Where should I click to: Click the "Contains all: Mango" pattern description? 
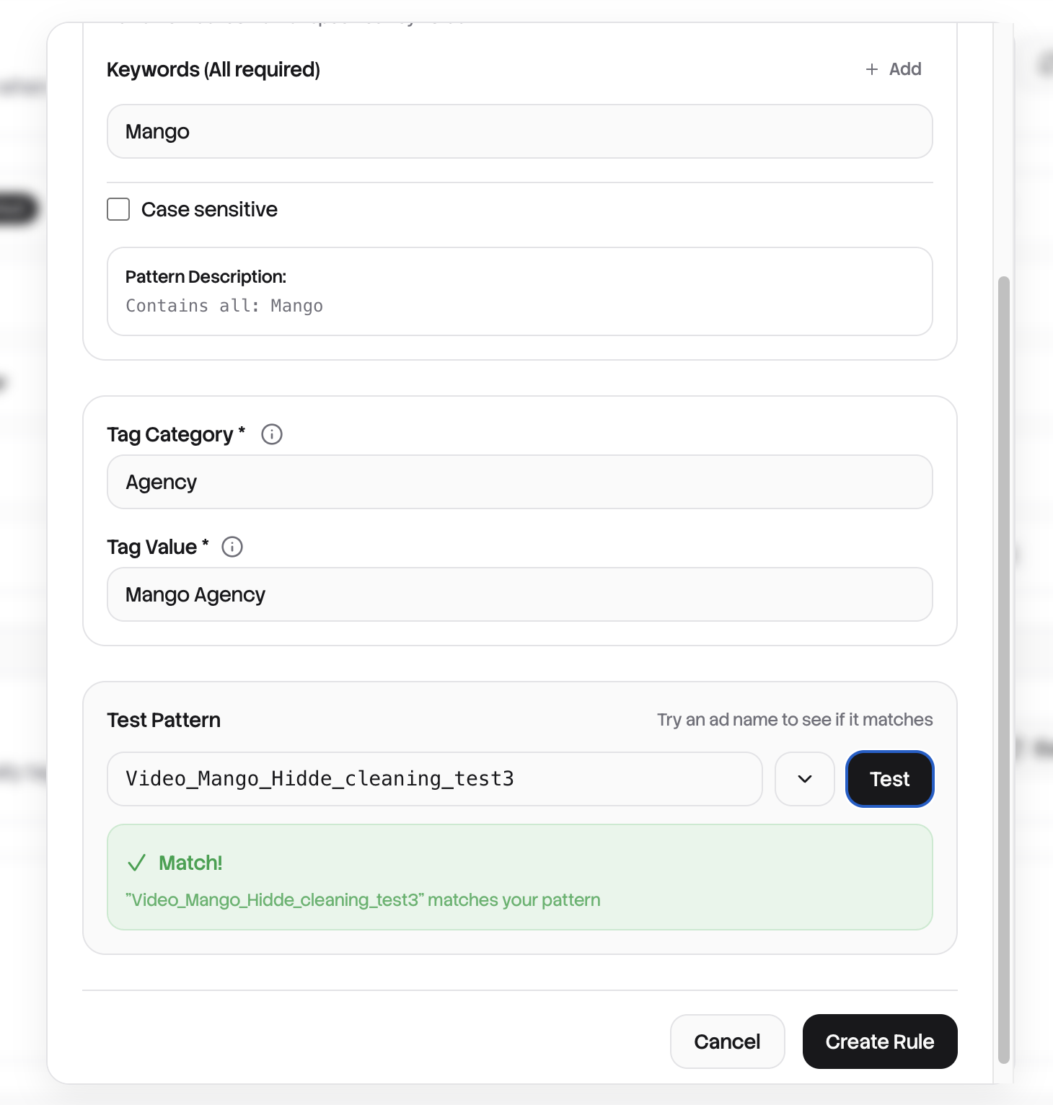point(224,306)
